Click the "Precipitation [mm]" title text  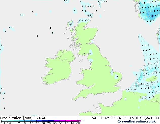pyautogui.click(x=16, y=118)
